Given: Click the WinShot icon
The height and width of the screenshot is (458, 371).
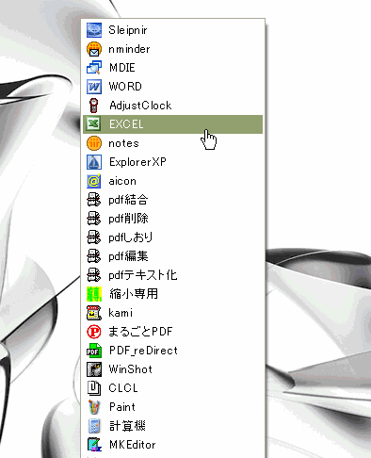Looking at the screenshot, I should [x=94, y=369].
